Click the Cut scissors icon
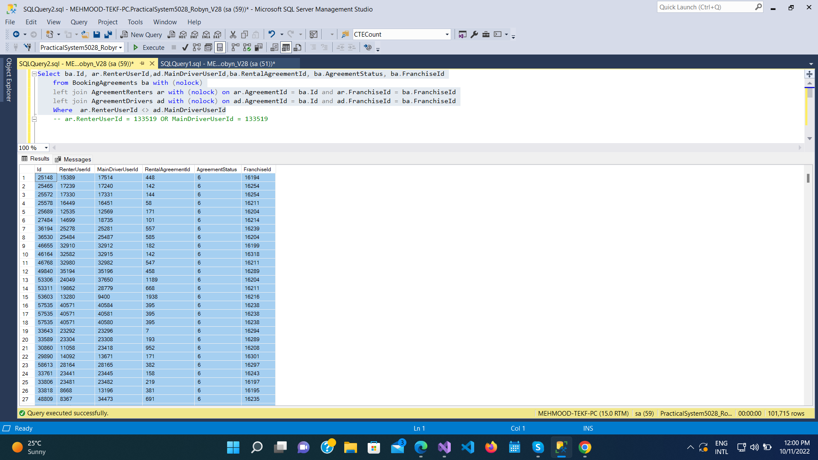The height and width of the screenshot is (460, 818). [x=233, y=34]
